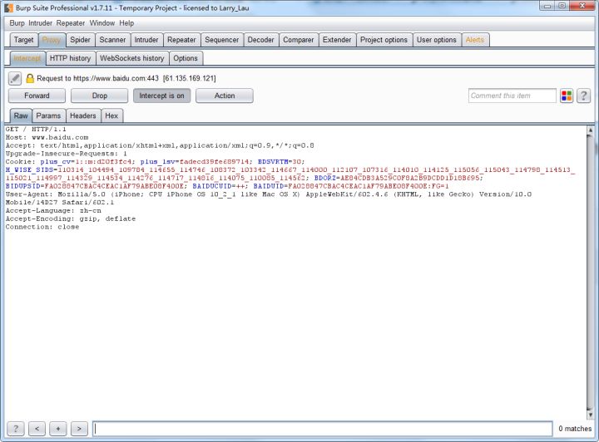The height and width of the screenshot is (442, 599).
Task: Open the Repeater menu in menu bar
Action: (x=71, y=23)
